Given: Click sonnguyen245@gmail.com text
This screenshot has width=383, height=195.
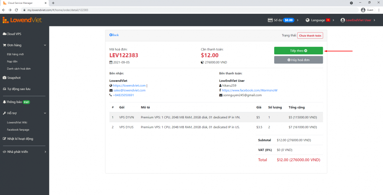Looking at the screenshot, I should coord(242,95).
